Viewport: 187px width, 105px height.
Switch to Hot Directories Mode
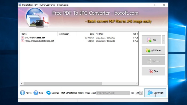(72, 93)
